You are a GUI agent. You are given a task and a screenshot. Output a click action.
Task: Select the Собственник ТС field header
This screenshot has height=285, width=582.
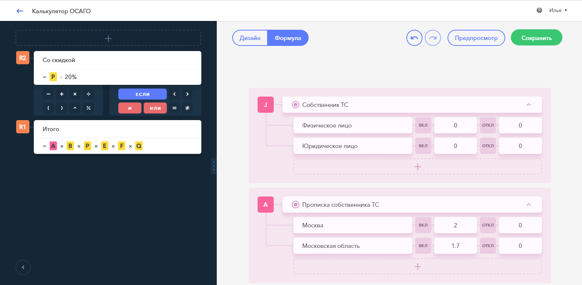coord(412,105)
